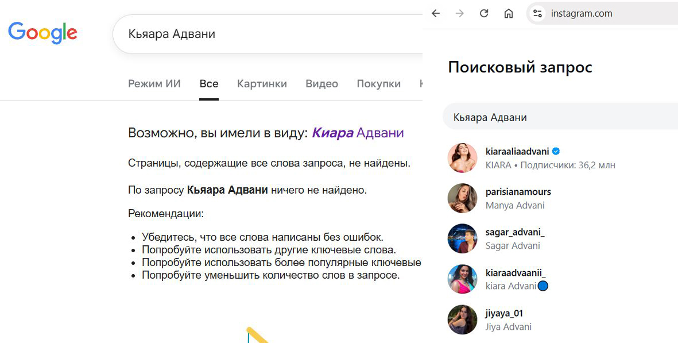This screenshot has width=678, height=343.
Task: Reload the Instagram page
Action: click(484, 13)
